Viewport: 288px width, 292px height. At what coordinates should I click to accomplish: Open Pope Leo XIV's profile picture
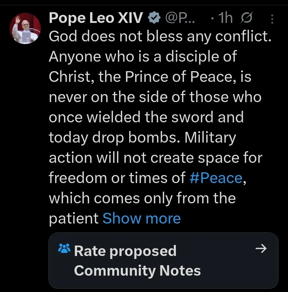25,28
